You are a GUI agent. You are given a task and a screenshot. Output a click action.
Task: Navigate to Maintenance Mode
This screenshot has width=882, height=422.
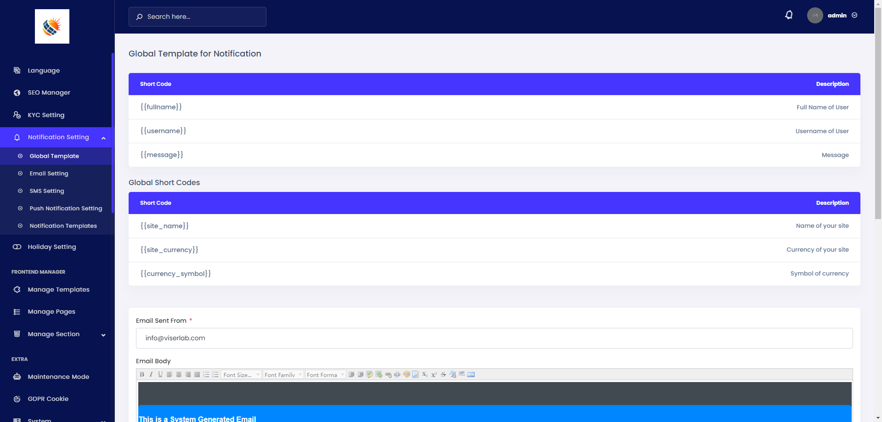(x=58, y=377)
